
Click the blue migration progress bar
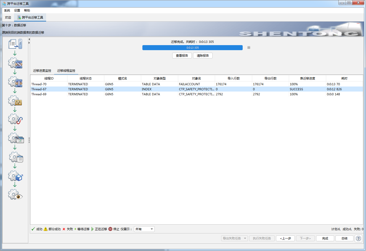pyautogui.click(x=192, y=48)
